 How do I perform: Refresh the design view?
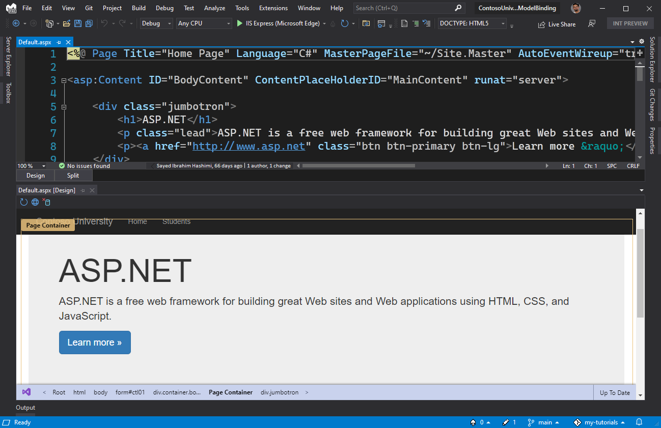click(x=23, y=202)
